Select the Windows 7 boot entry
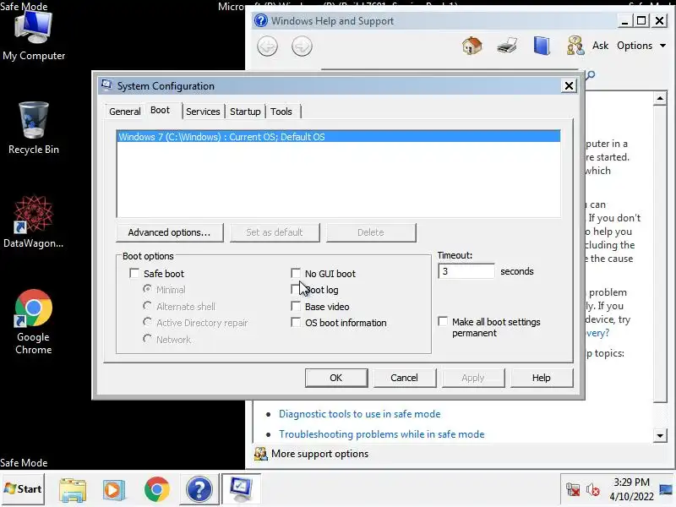Image resolution: width=676 pixels, height=507 pixels. (x=339, y=137)
